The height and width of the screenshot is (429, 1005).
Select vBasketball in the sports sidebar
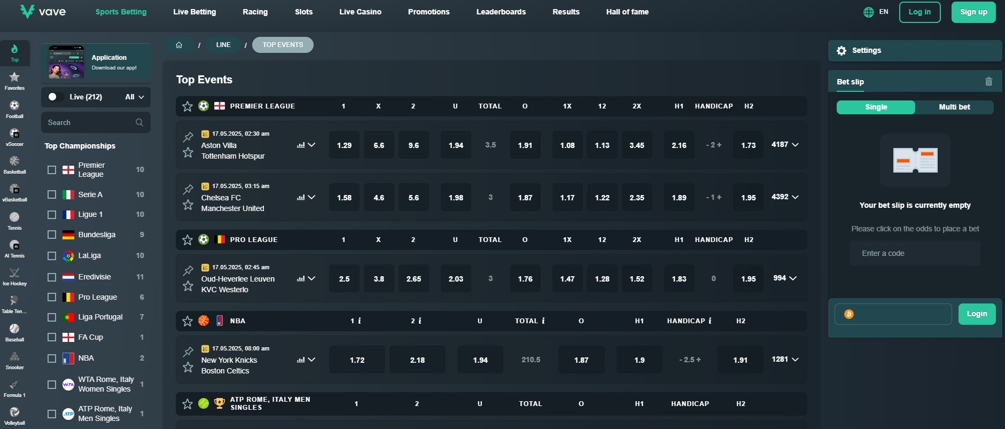coord(14,192)
